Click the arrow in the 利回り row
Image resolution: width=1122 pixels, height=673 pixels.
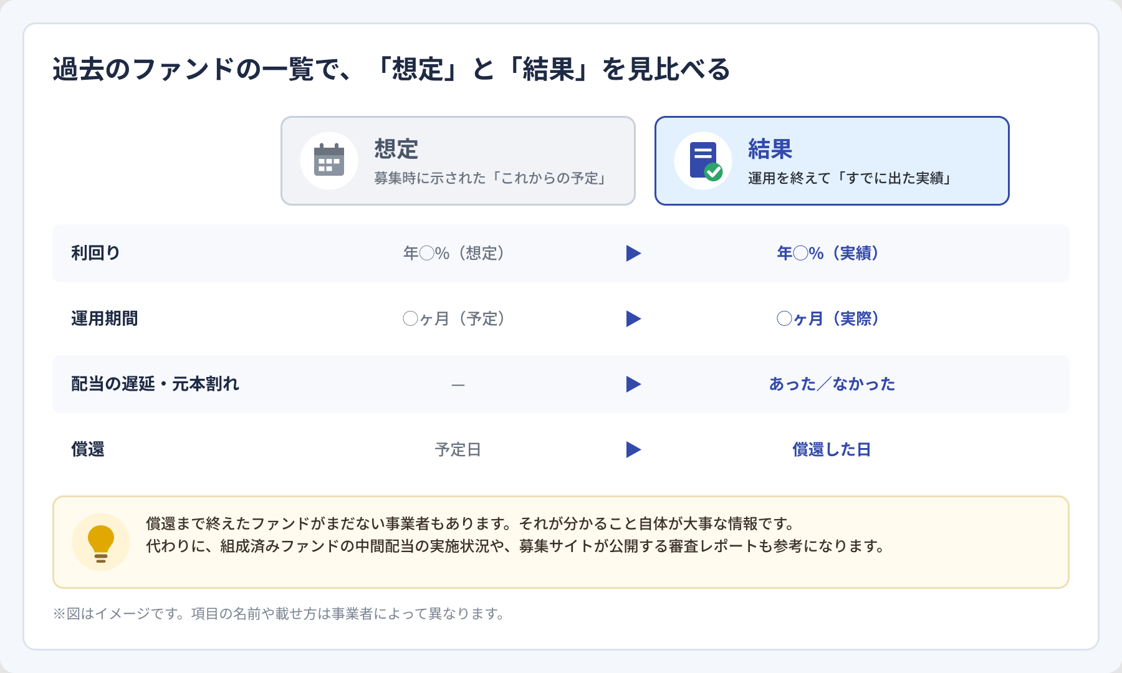(x=633, y=253)
